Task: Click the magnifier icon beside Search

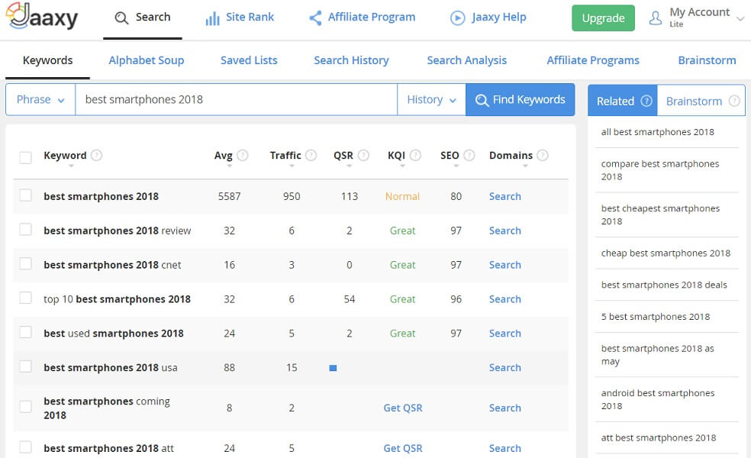Action: (121, 18)
